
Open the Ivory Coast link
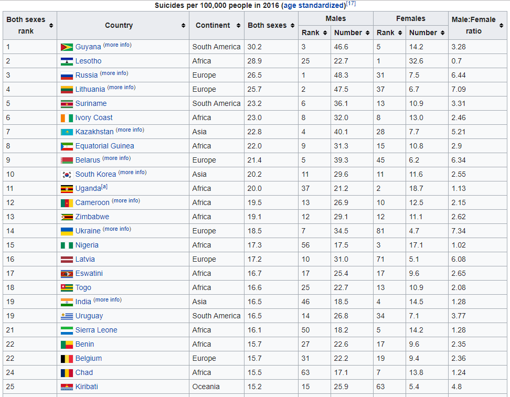coord(94,117)
